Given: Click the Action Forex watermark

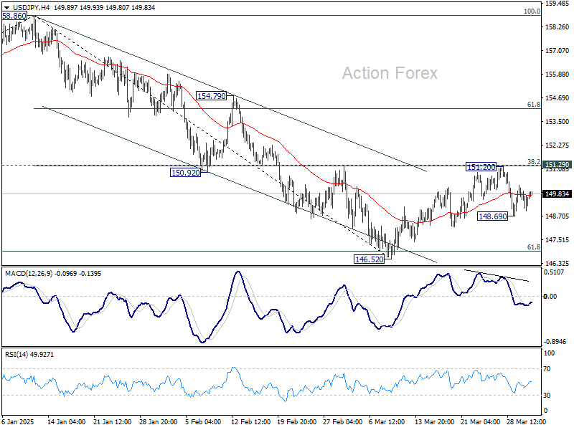Looking at the screenshot, I should (x=390, y=73).
